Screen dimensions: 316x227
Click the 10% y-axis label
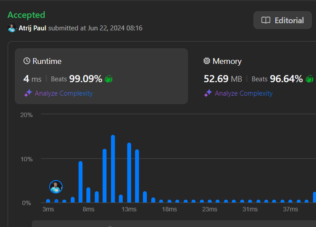point(26,159)
